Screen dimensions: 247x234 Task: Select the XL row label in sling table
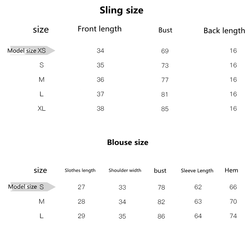[41, 109]
